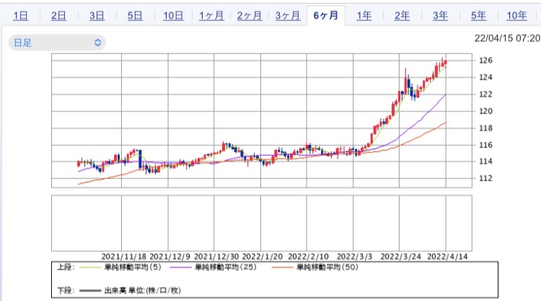Click the orange 50-day average legend line
Viewport: 541px width, 301px height.
[x=282, y=268]
